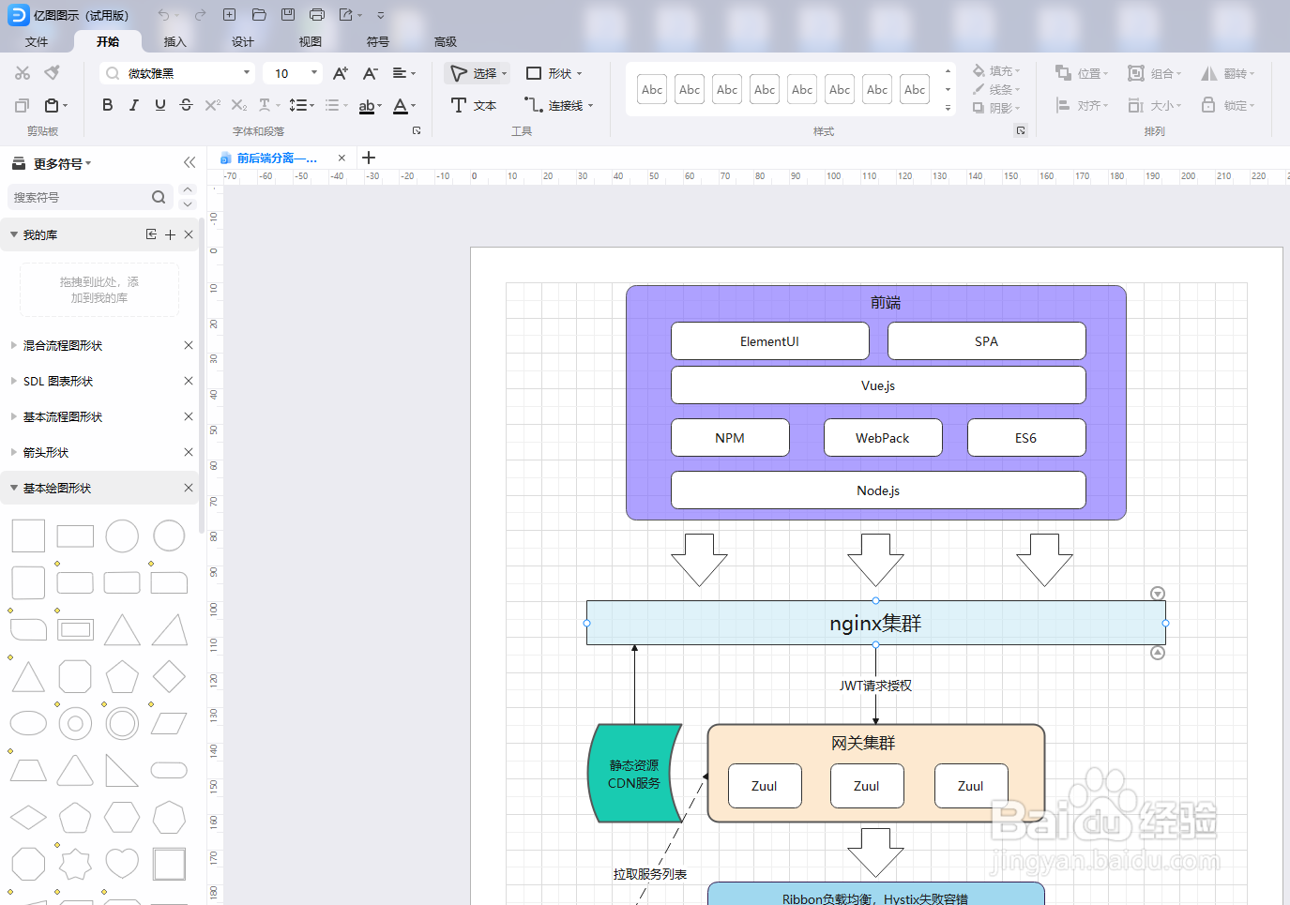Click the Open folder icon in title bar
Image resolution: width=1290 pixels, height=905 pixels.
point(259,15)
